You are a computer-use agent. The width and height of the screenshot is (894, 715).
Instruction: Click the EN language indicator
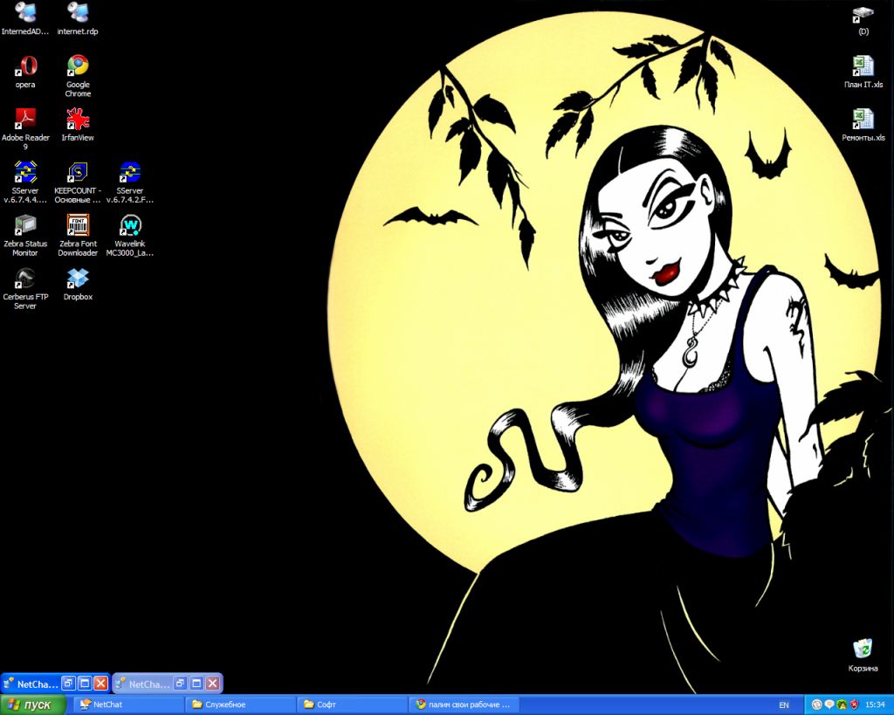pos(784,705)
